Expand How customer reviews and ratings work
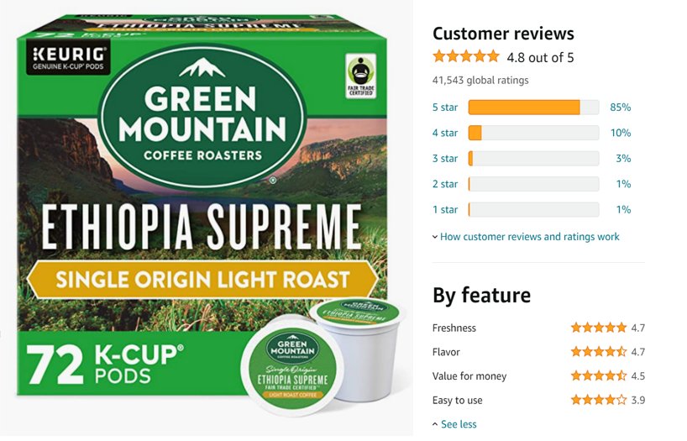The width and height of the screenshot is (687, 441). [x=530, y=237]
